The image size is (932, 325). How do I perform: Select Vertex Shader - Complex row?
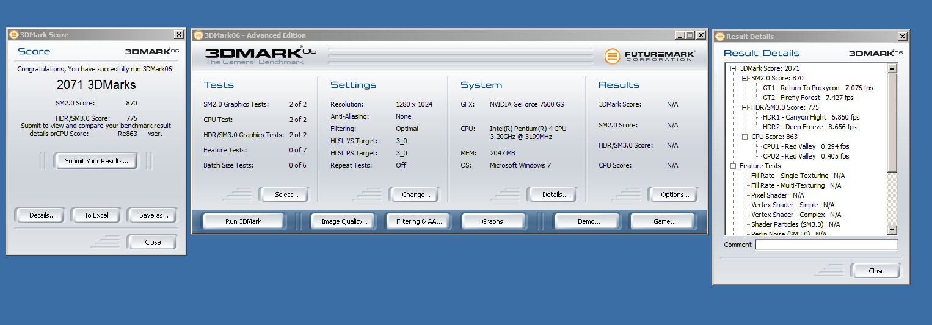coord(796,215)
